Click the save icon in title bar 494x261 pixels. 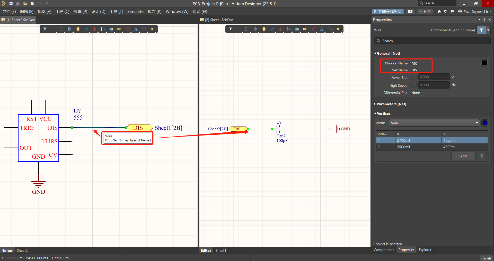[11, 4]
